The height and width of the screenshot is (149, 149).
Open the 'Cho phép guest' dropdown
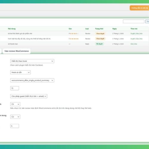(x=29, y=96)
